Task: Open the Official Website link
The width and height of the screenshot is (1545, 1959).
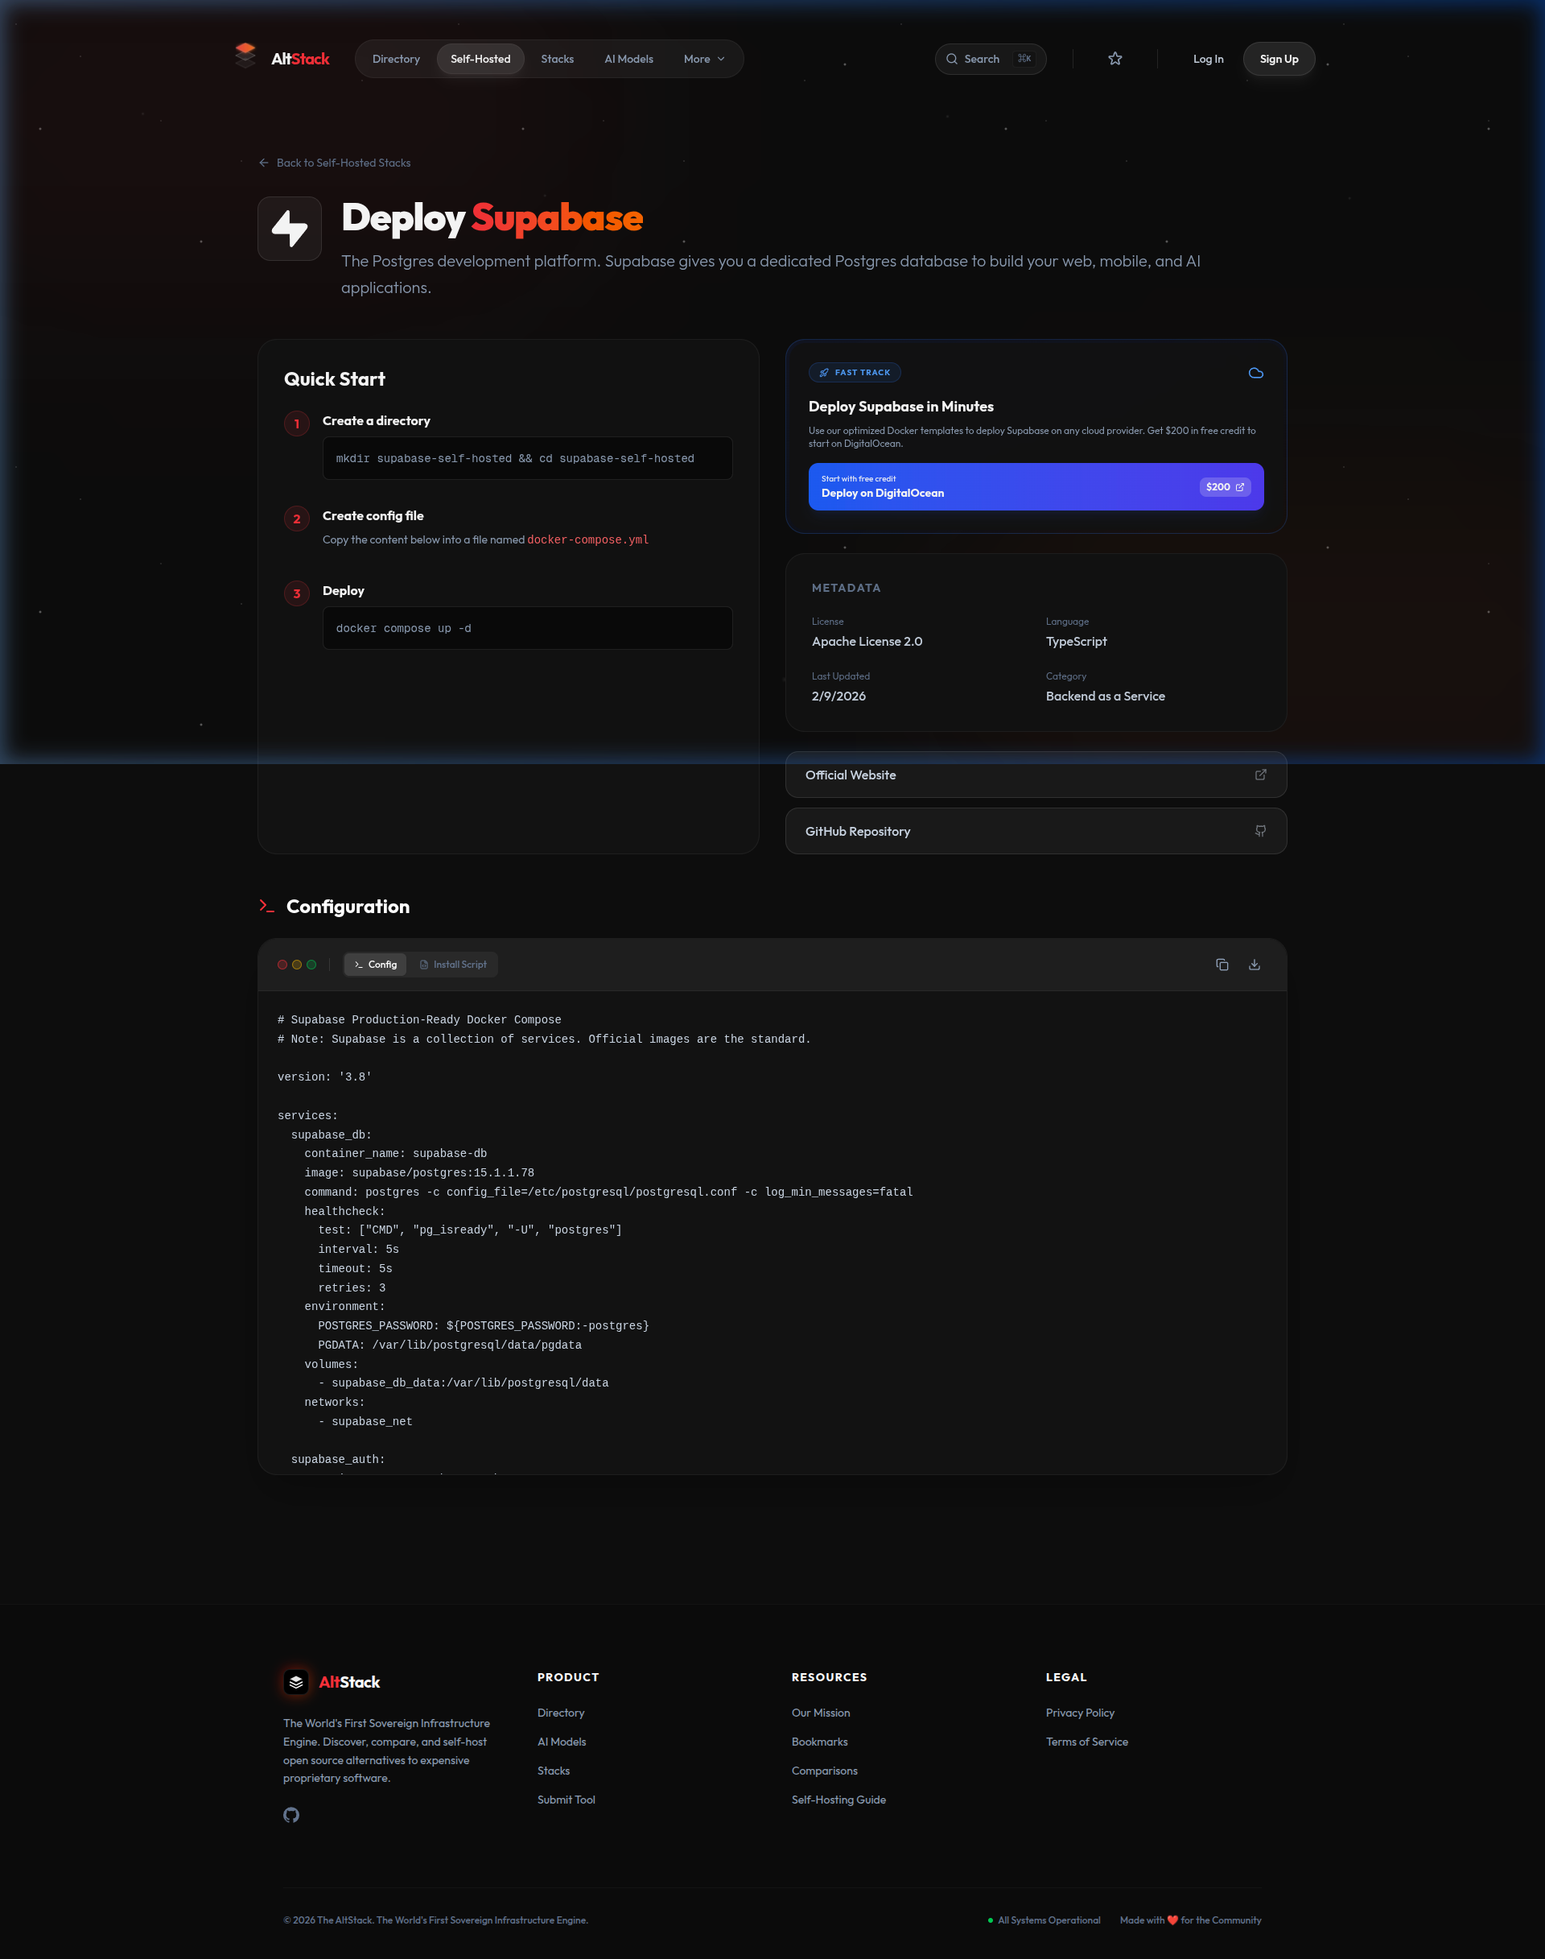Action: pos(1035,775)
